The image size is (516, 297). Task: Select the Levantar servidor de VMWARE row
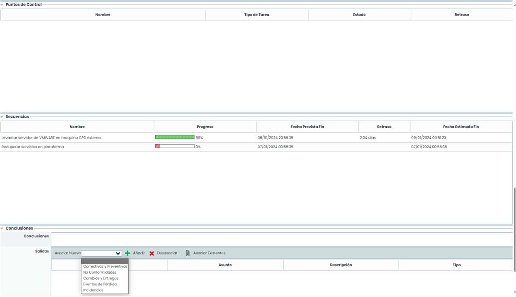click(x=51, y=138)
